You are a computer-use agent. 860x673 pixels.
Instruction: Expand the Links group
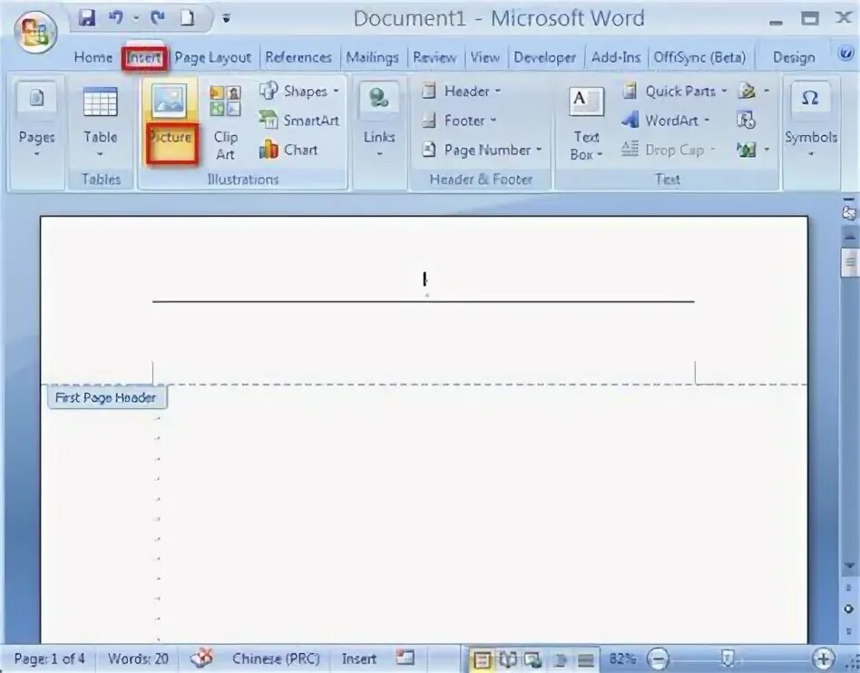click(x=379, y=121)
